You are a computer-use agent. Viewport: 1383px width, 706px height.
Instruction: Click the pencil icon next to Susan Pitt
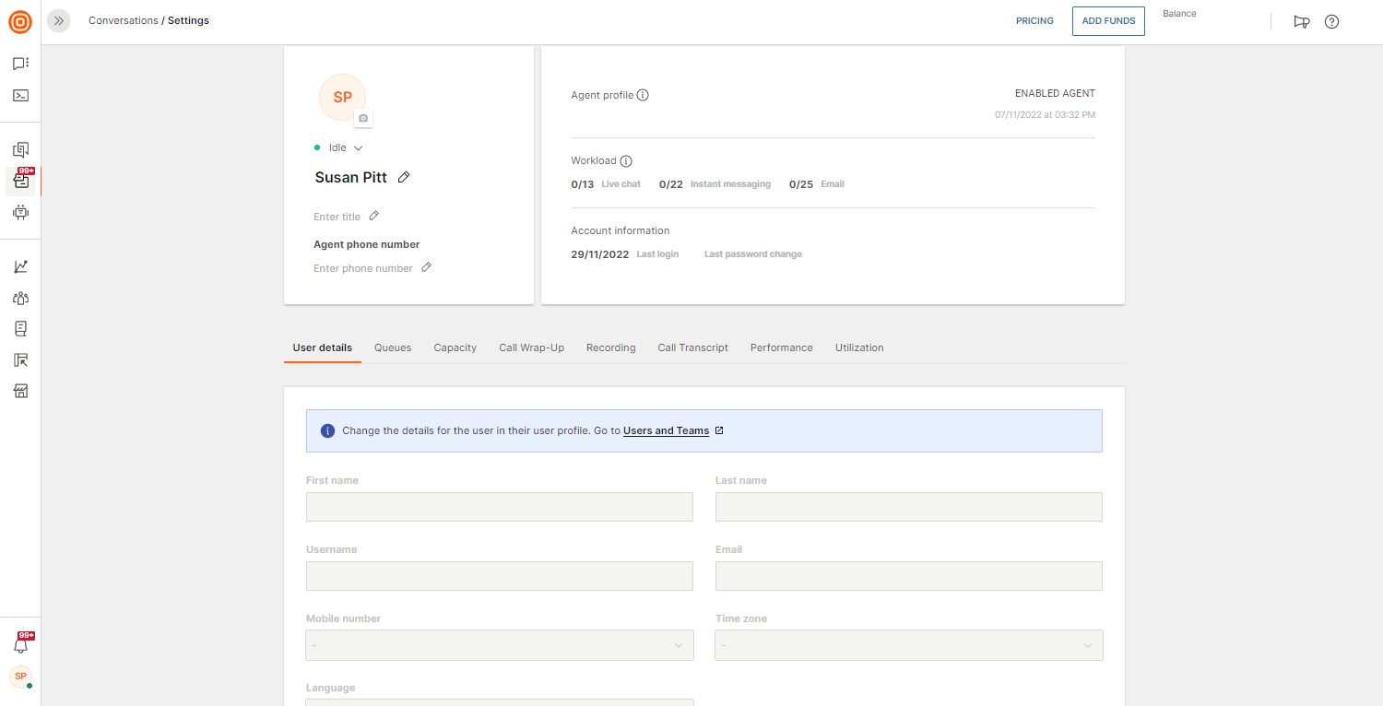(404, 177)
